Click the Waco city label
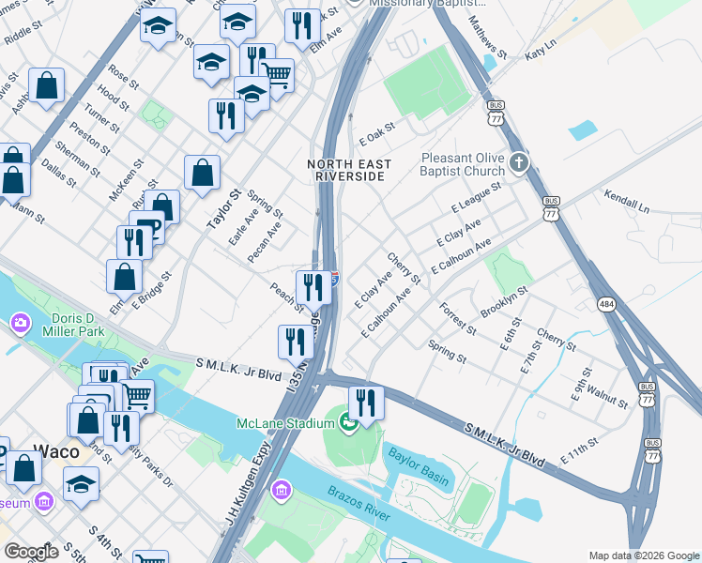 coord(57,451)
